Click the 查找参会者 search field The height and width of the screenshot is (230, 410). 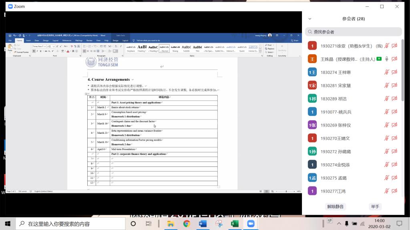[353, 32]
